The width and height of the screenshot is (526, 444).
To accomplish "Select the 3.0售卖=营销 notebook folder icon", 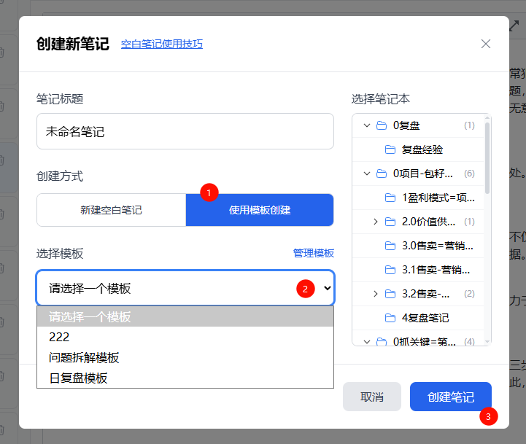I will 390,246.
